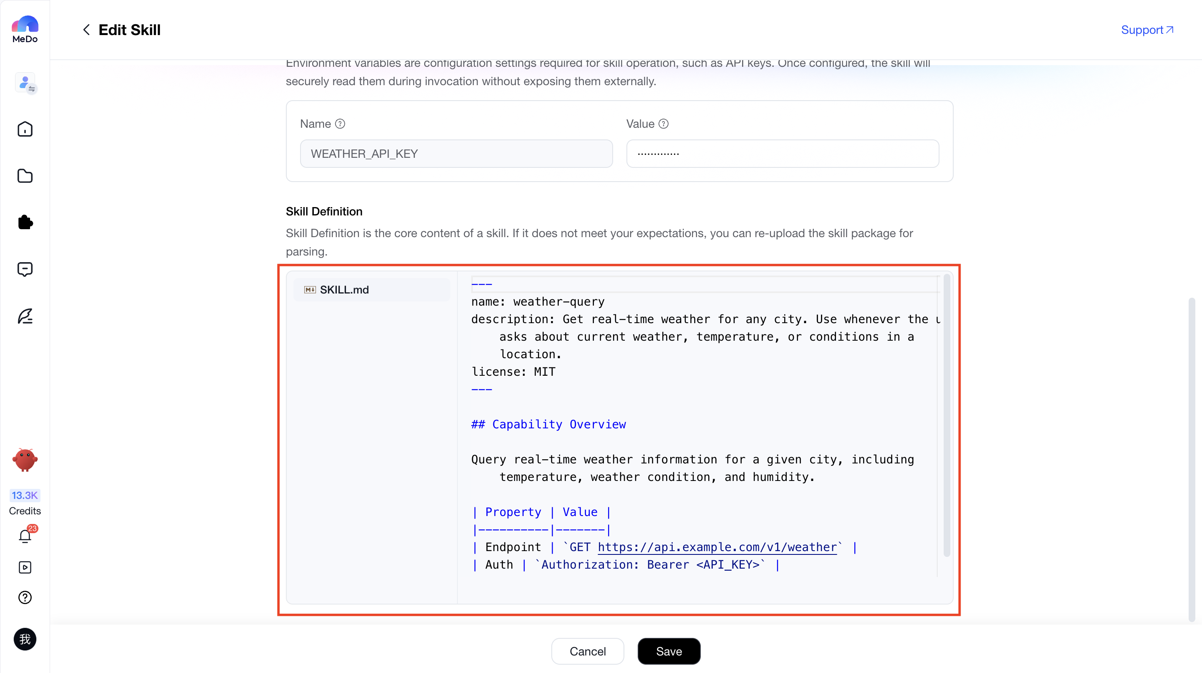Viewport: 1202px width, 673px height.
Task: Click the masked Value input field
Action: (x=783, y=154)
